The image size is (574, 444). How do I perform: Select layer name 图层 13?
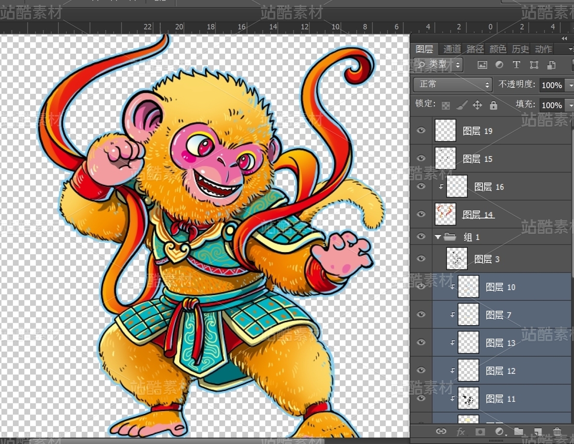500,343
